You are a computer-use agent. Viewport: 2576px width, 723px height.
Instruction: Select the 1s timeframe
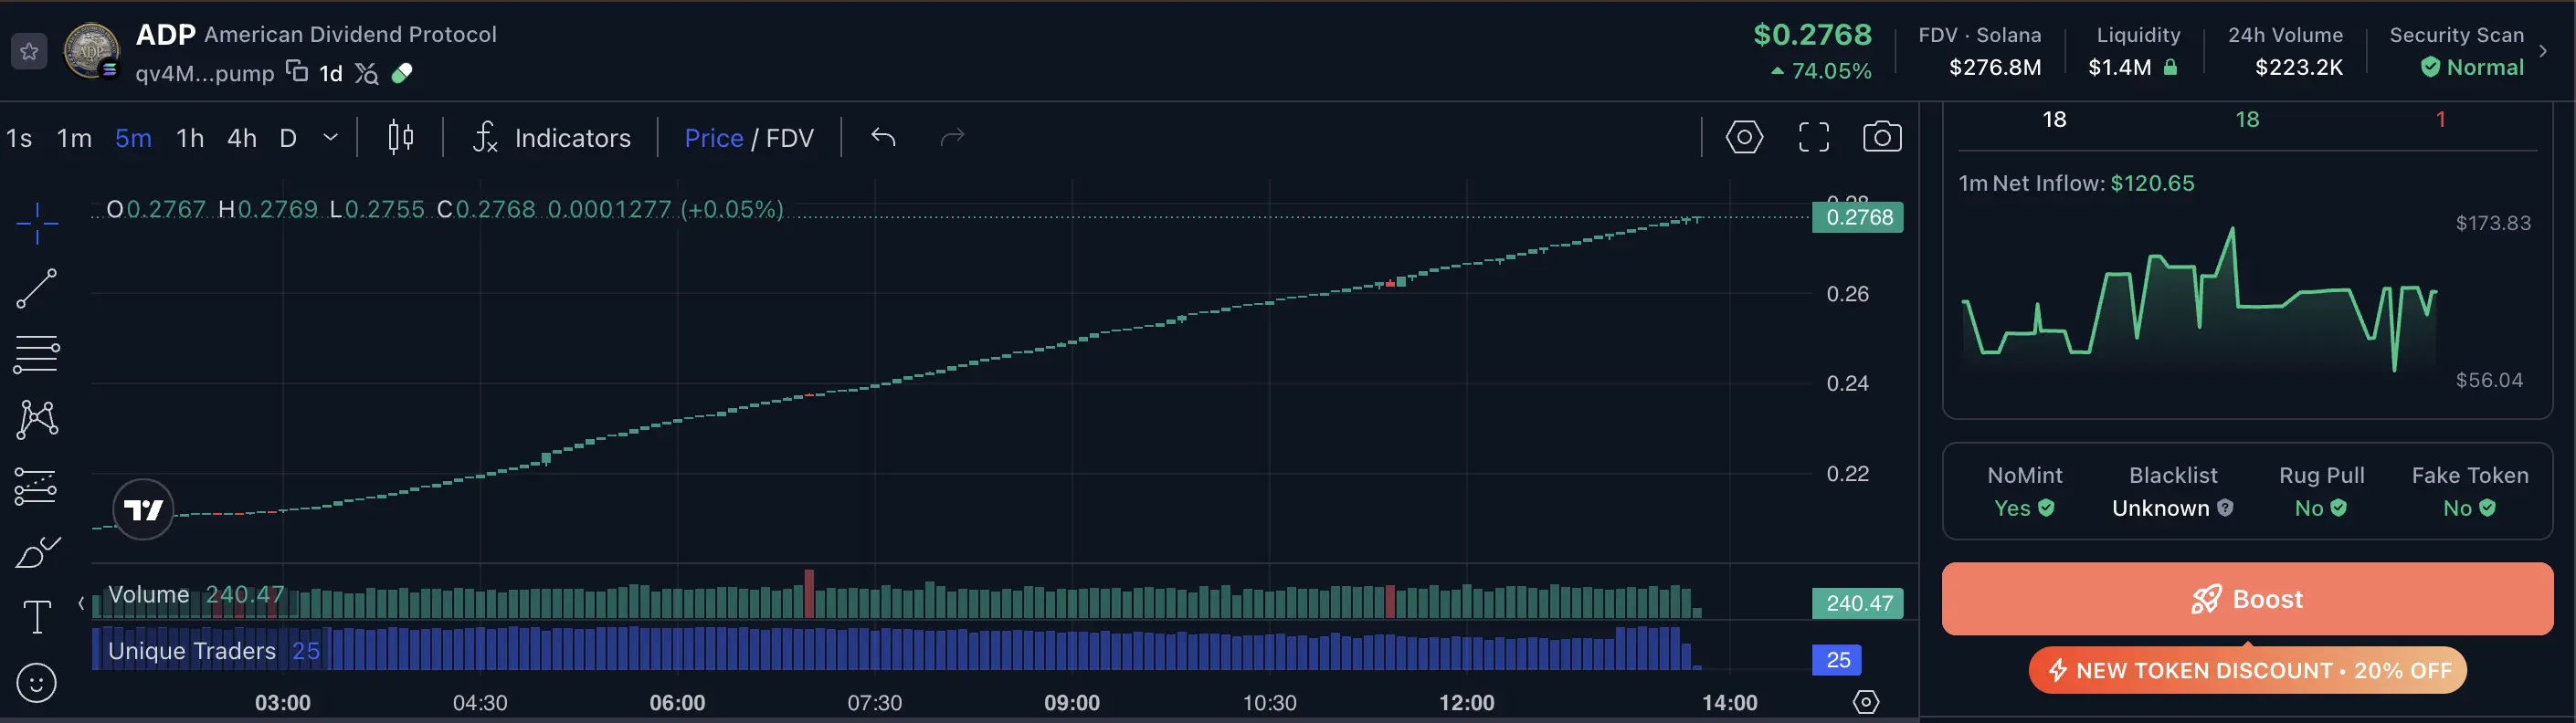point(19,138)
